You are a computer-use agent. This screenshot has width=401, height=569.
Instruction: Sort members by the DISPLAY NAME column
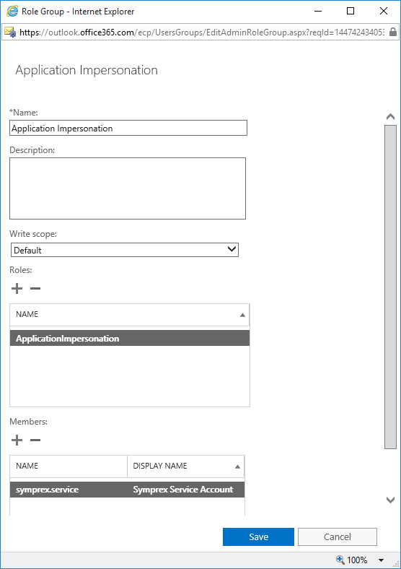(x=186, y=466)
